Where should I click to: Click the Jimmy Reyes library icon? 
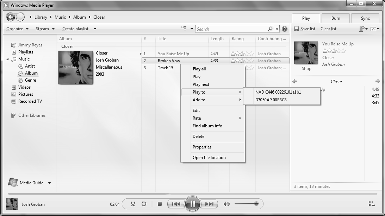point(14,45)
